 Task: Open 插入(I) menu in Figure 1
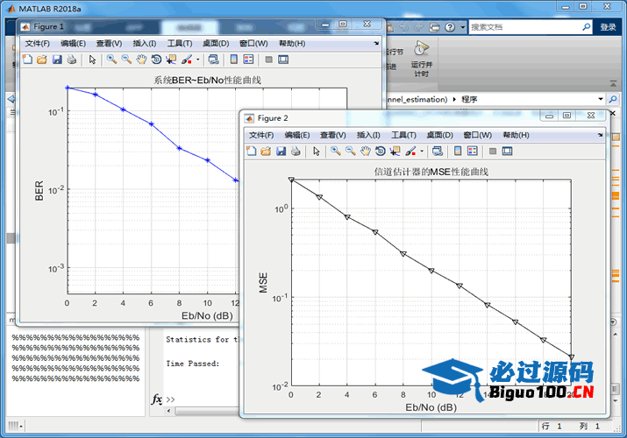(x=145, y=44)
